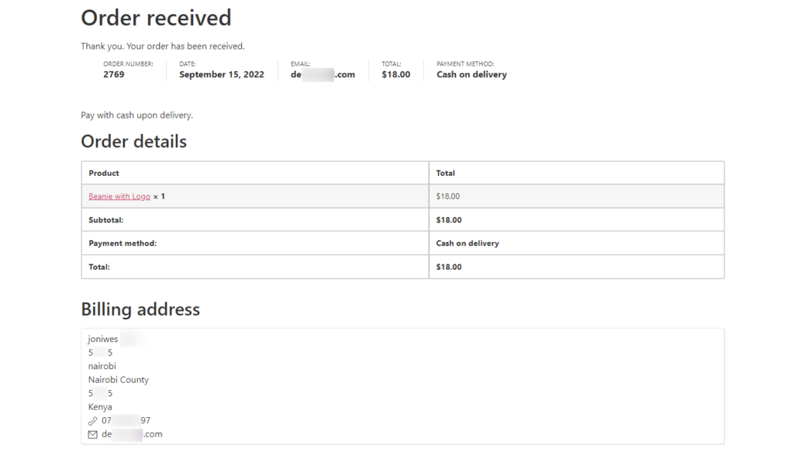Click the email value in order summary
This screenshot has width=794, height=476.
pos(323,74)
